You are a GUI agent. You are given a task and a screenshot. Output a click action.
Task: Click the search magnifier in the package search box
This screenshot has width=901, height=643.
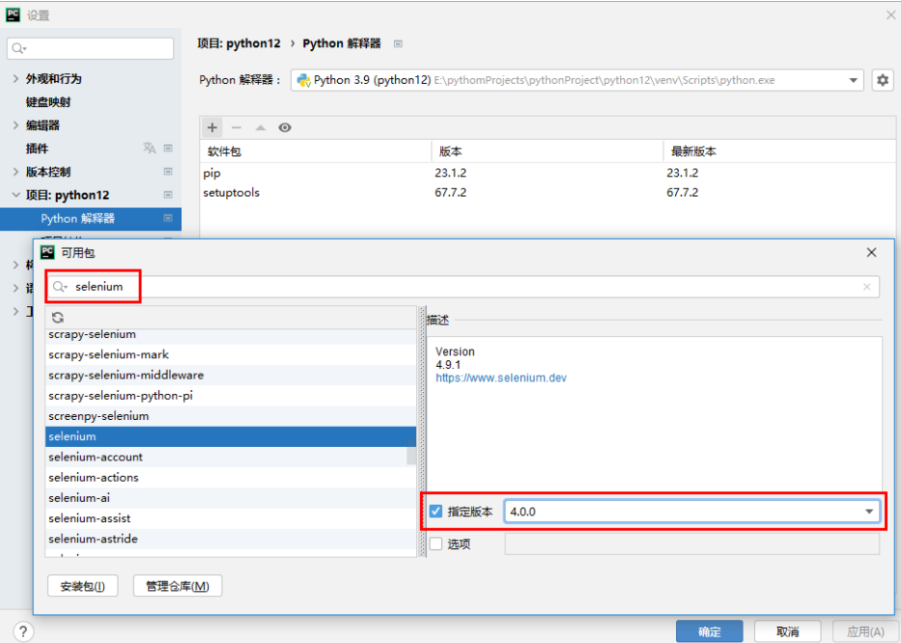60,286
